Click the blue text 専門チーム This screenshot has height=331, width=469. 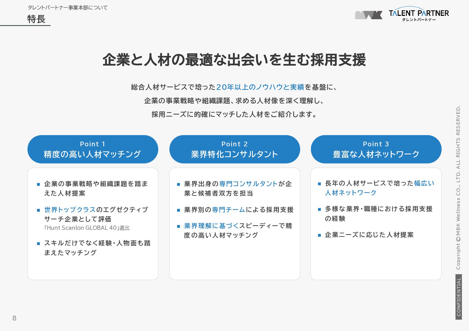228,210
